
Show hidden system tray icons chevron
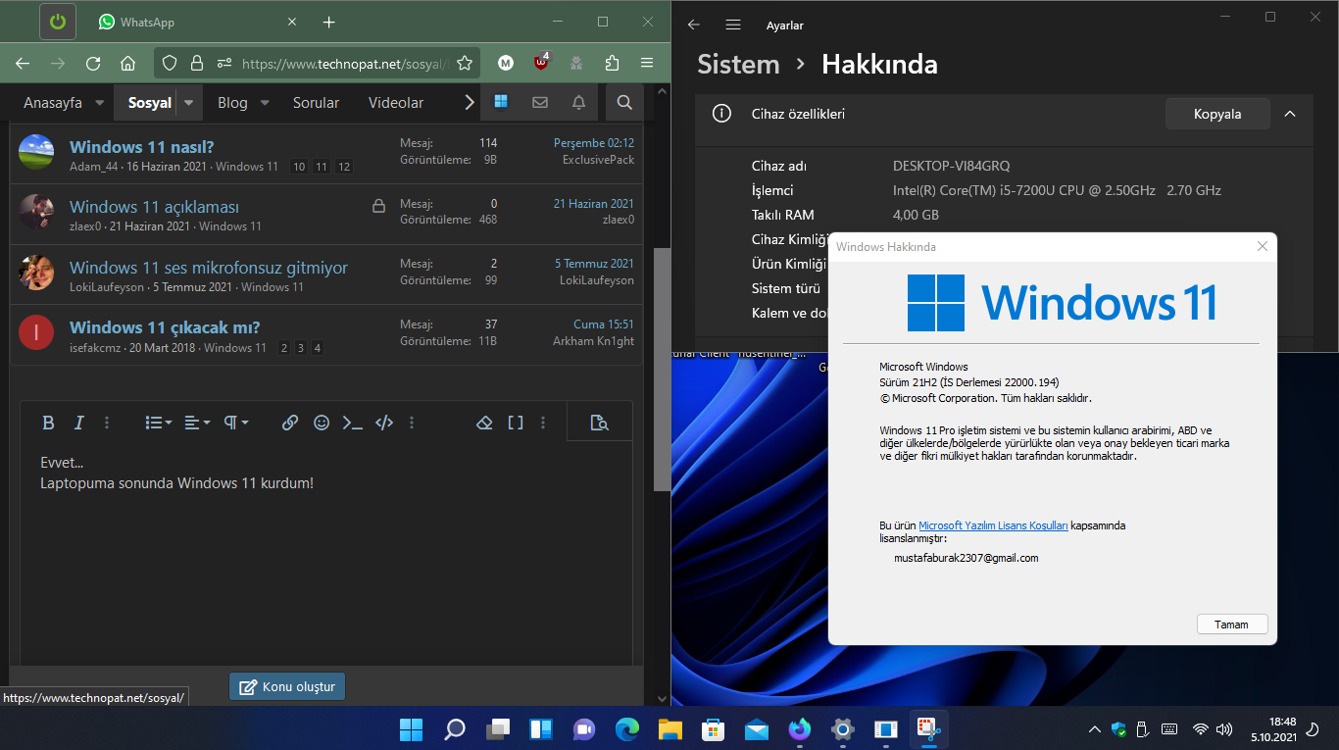[x=1095, y=729]
